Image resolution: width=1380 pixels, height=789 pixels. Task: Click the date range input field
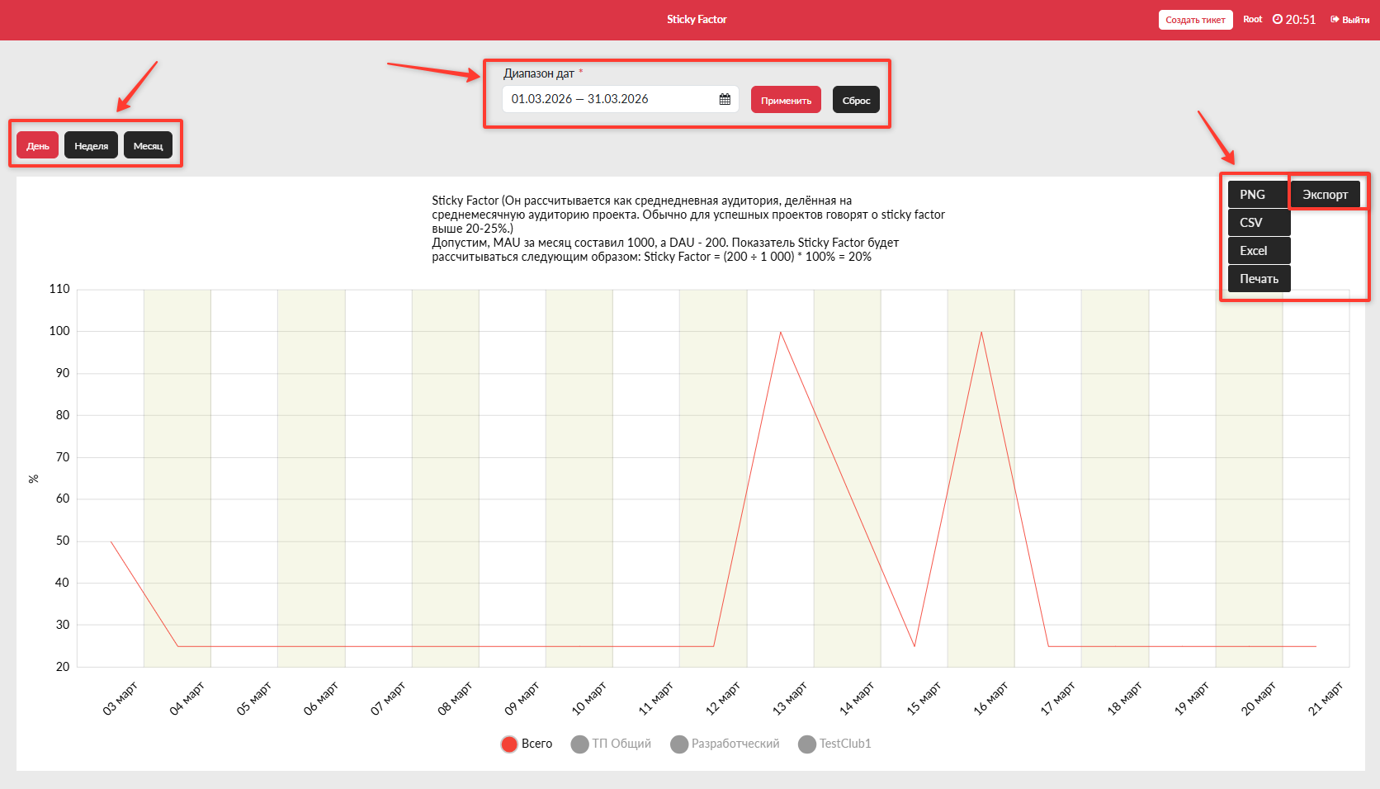[x=621, y=99]
